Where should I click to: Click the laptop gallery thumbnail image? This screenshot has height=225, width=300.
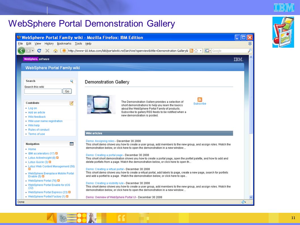click(101, 104)
